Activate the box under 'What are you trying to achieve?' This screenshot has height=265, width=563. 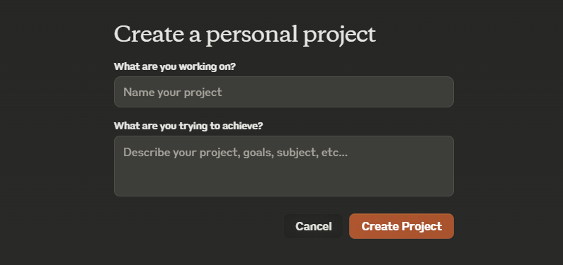click(284, 166)
